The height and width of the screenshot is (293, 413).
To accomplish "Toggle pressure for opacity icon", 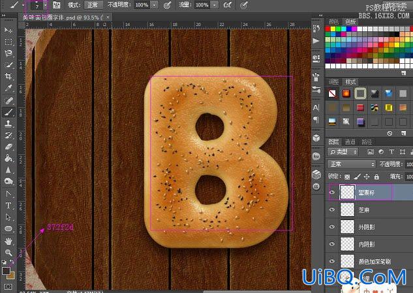I will [168, 5].
